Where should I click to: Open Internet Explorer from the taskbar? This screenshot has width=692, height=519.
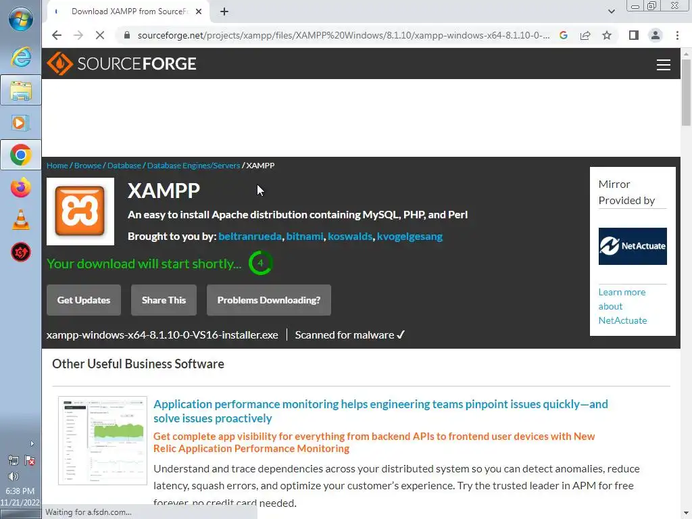pyautogui.click(x=21, y=57)
